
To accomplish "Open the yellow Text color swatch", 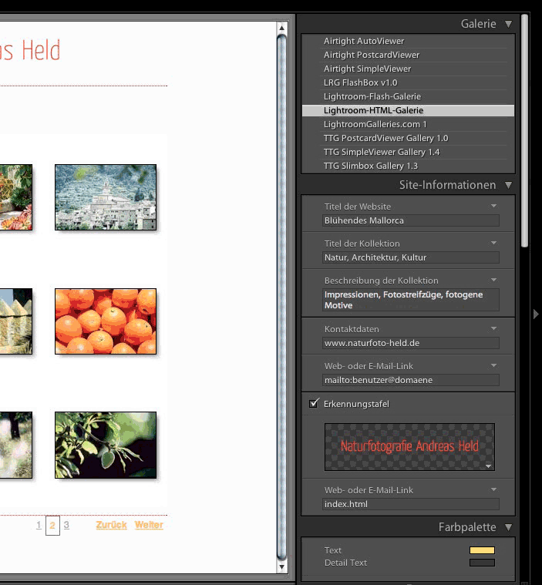I will (482, 550).
